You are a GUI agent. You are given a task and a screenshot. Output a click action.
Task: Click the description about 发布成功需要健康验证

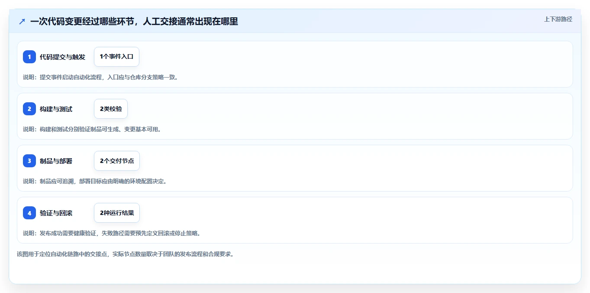point(112,233)
